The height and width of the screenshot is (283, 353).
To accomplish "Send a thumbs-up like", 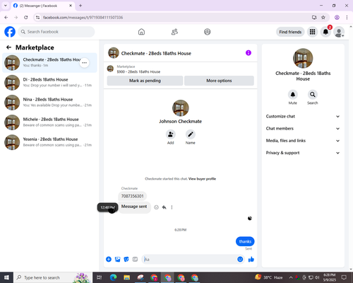I will click(251, 260).
